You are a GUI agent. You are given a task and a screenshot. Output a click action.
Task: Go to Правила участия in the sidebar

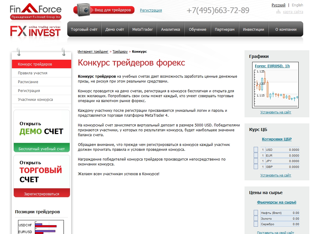coord(32,73)
